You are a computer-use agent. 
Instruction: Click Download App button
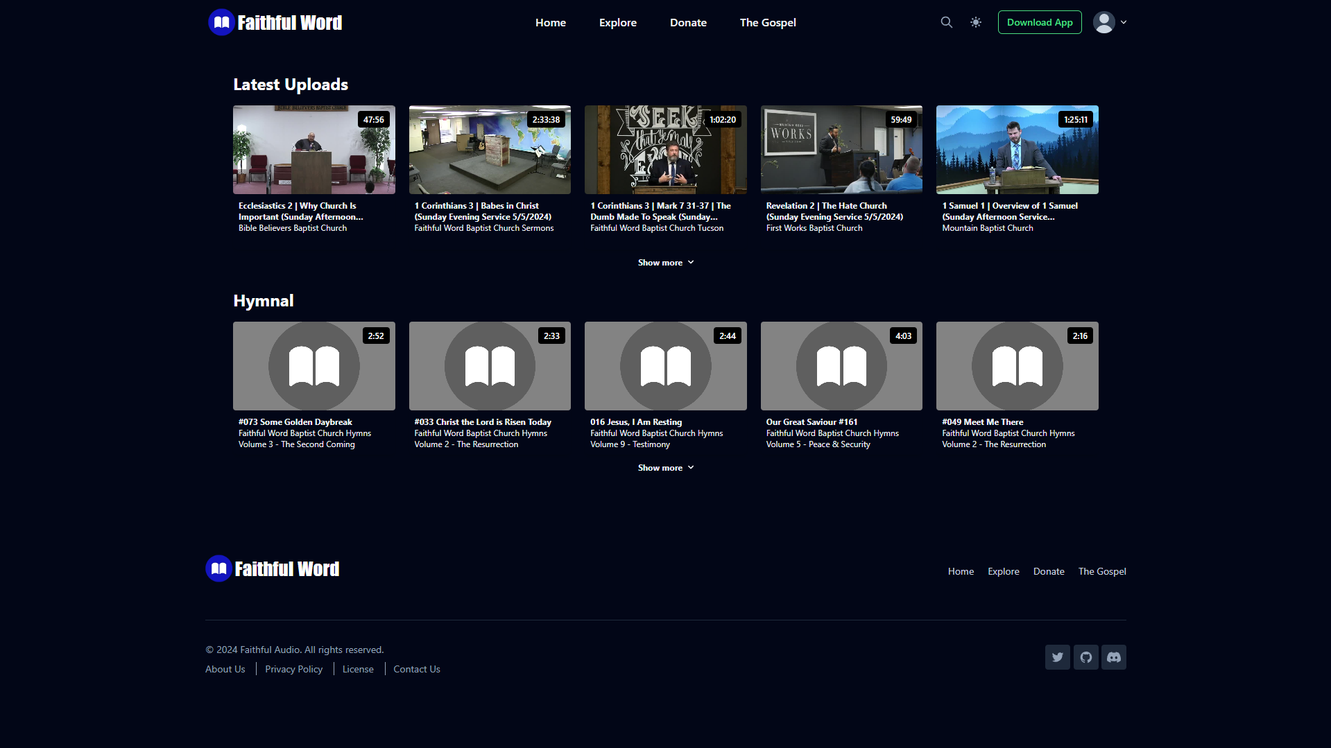coord(1039,22)
